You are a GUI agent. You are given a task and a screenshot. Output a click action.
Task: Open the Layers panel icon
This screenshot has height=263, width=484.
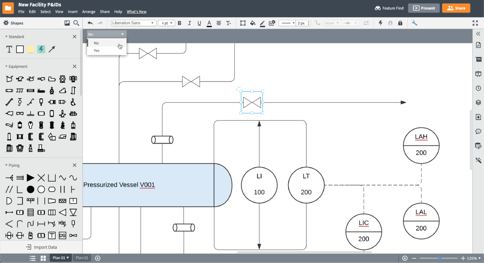point(478,102)
